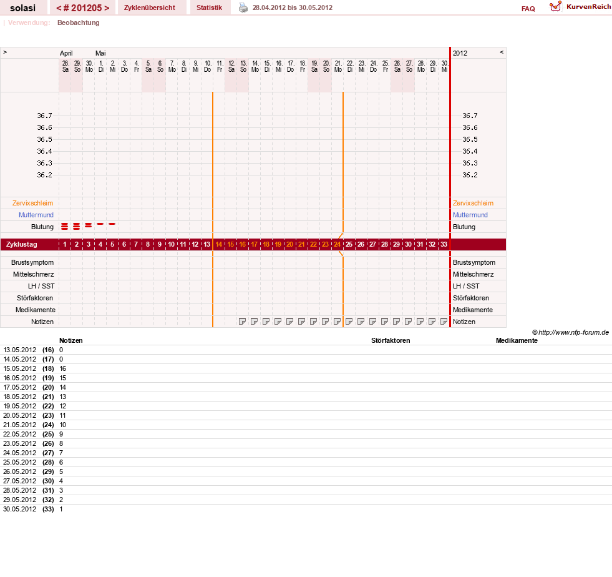Click light bleeding marker on cycle day 5

pos(112,224)
